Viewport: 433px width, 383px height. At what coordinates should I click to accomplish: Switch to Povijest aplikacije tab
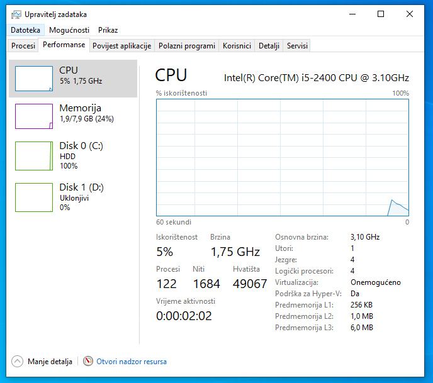tap(121, 46)
